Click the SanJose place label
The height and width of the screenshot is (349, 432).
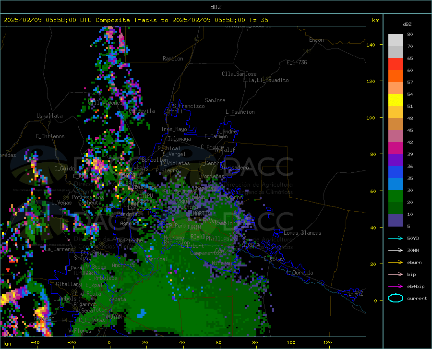pyautogui.click(x=215, y=100)
